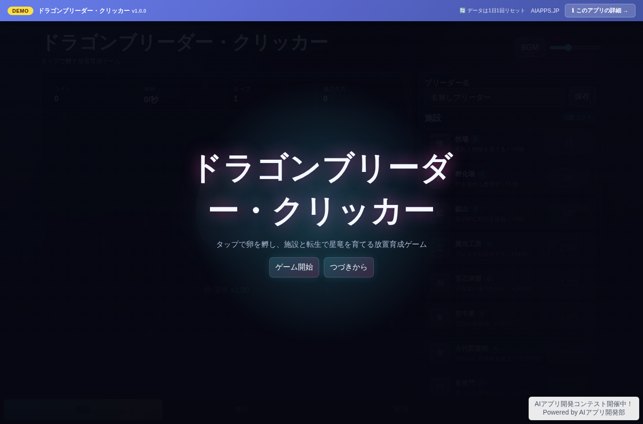This screenshot has height=424, width=643.
Task: Toggle the BGM button
Action: coord(530,48)
